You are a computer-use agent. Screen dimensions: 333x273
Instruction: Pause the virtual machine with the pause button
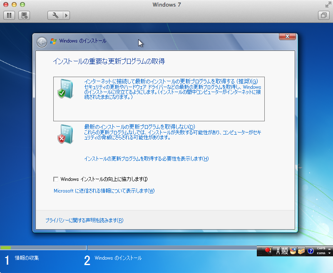pyautogui.click(x=9, y=15)
